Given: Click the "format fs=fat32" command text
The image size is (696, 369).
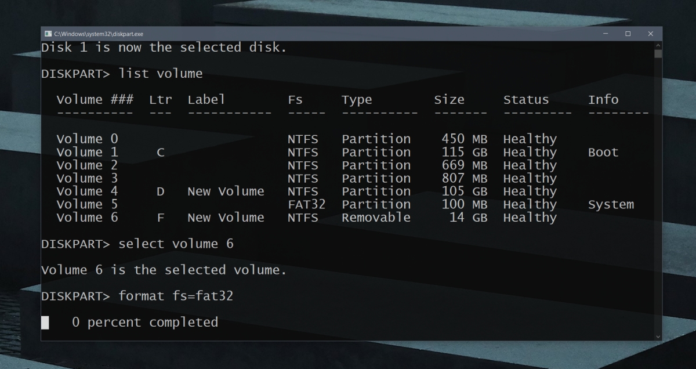Looking at the screenshot, I should pyautogui.click(x=176, y=296).
